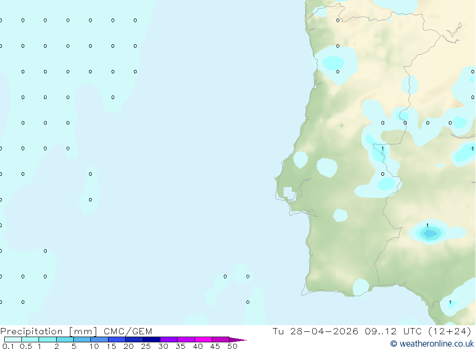The width and height of the screenshot is (476, 349).
Task: Select the 0.5–1 mm legend color swatch
Action: coord(30,339)
